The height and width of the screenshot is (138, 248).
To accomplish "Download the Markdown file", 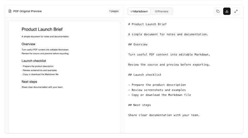I will [x=227, y=11].
